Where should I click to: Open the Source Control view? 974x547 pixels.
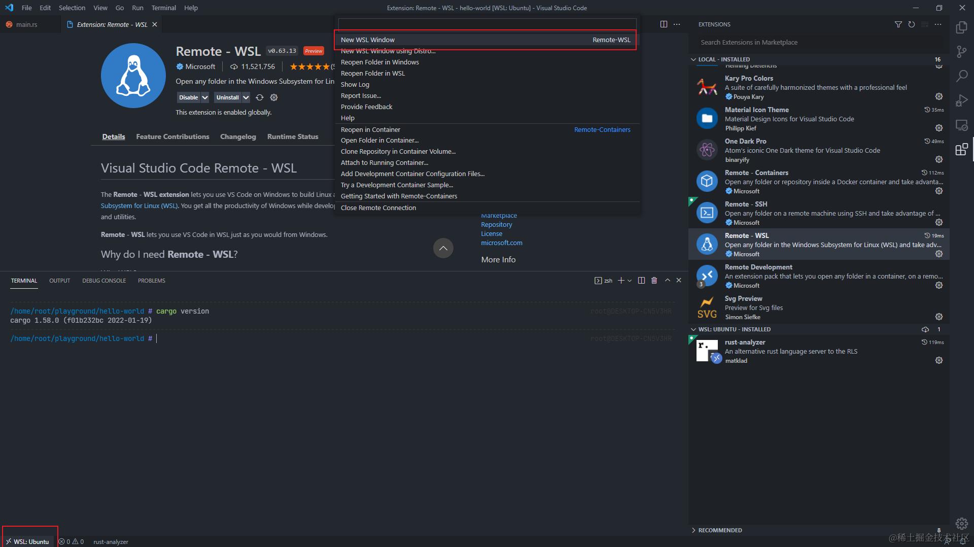(961, 51)
